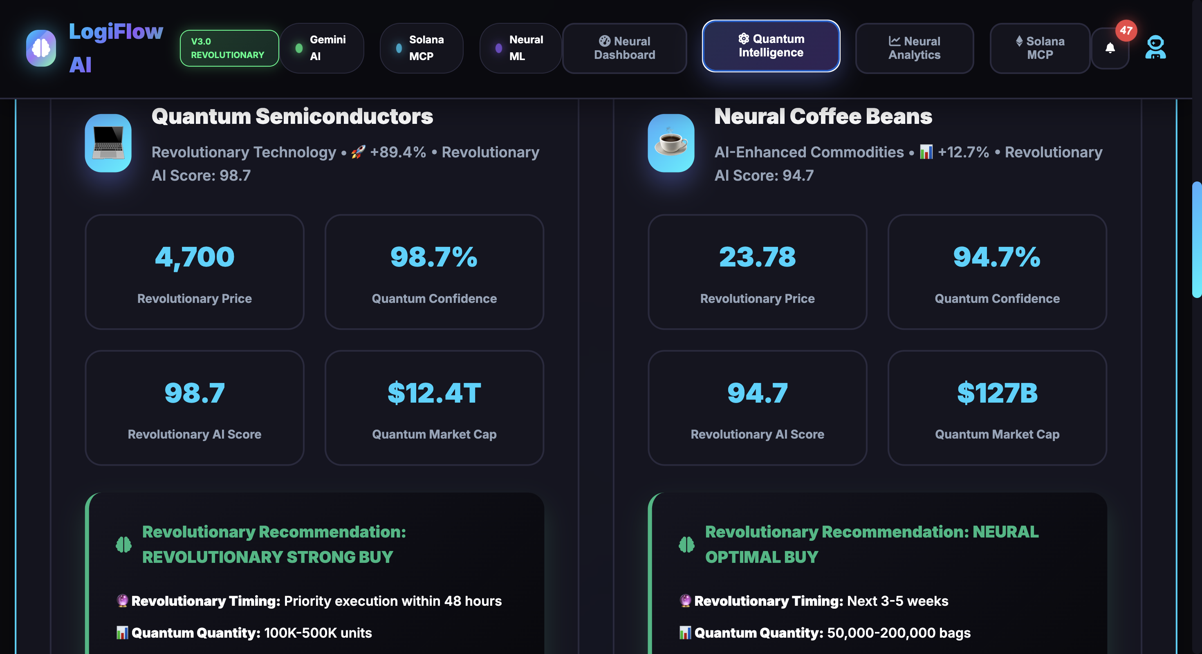
Task: Click the Neural Coffee Beans cup icon
Action: (671, 143)
